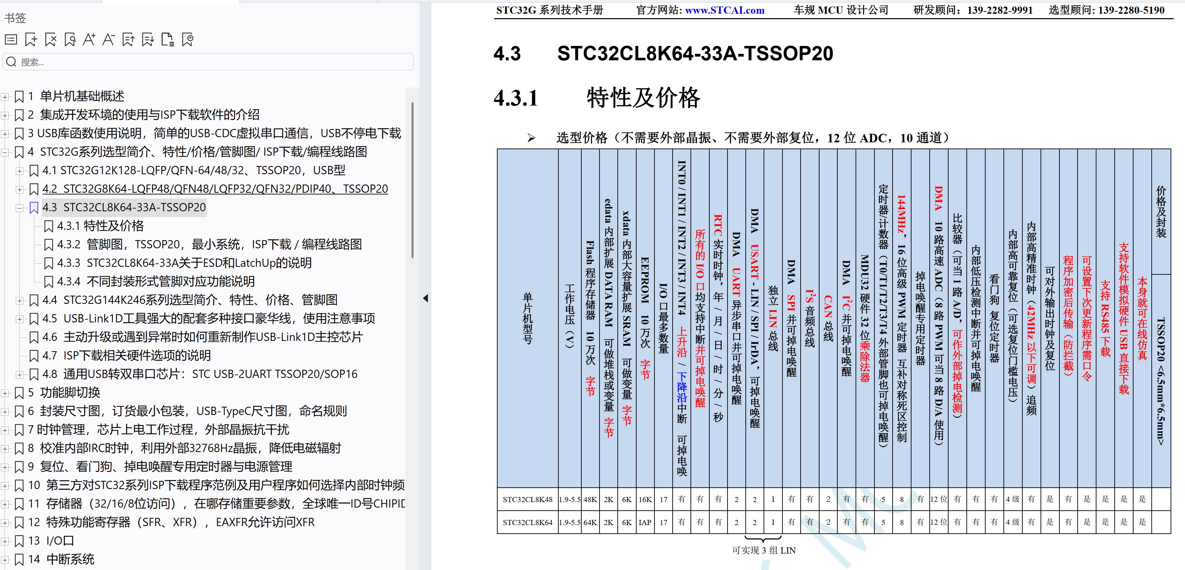Collapse bookmark 4 STC32G系列选型简介
This screenshot has height=570, width=1185.
(4, 152)
